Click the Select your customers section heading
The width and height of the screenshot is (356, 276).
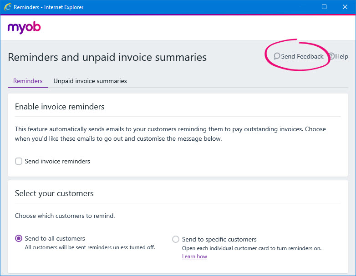pyautogui.click(x=54, y=193)
